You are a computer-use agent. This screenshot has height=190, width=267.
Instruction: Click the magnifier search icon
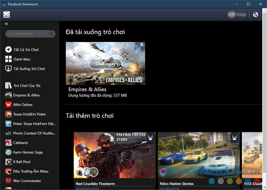(x=51, y=34)
